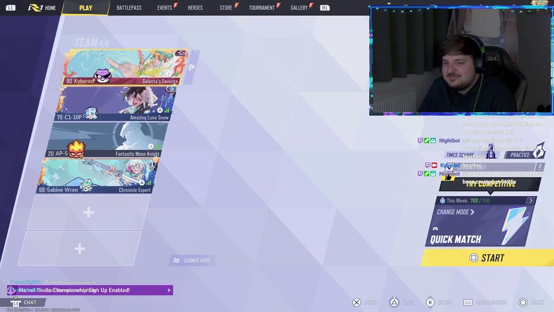Select AP-5 Fantastic Moon Knight card
Image resolution: width=554 pixels, height=312 pixels.
click(x=106, y=140)
